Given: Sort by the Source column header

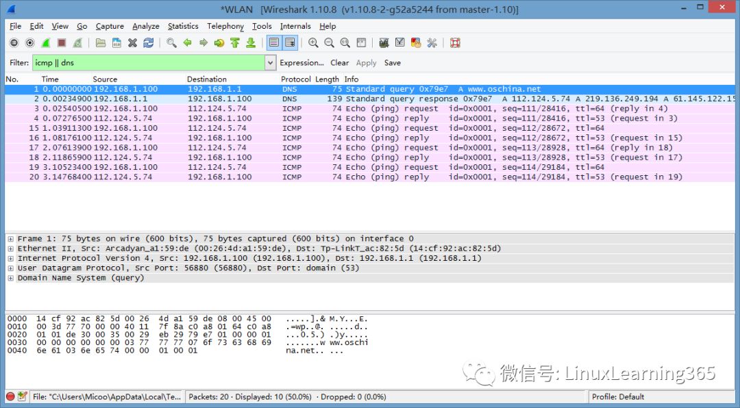Looking at the screenshot, I should click(x=105, y=79).
